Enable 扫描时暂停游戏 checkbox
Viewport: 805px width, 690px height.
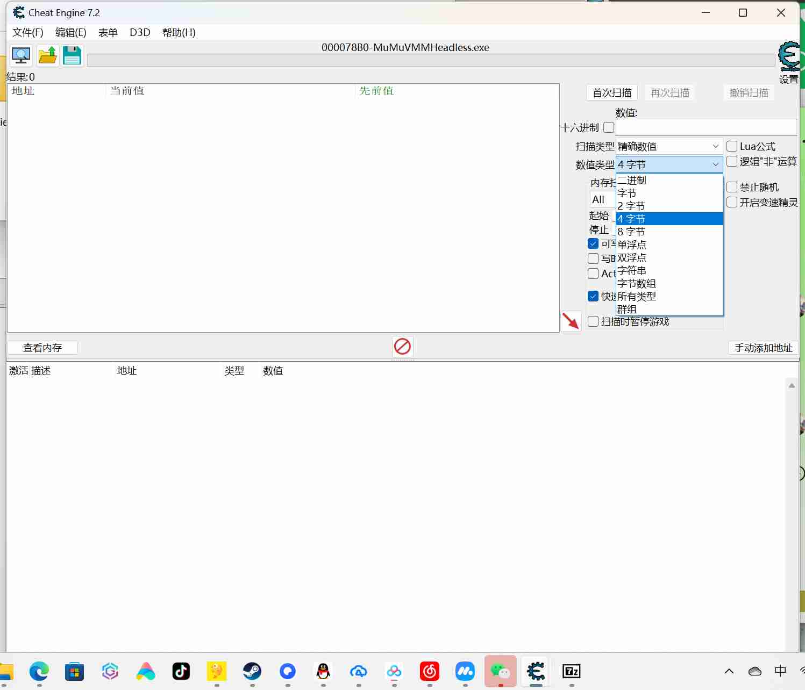(594, 321)
